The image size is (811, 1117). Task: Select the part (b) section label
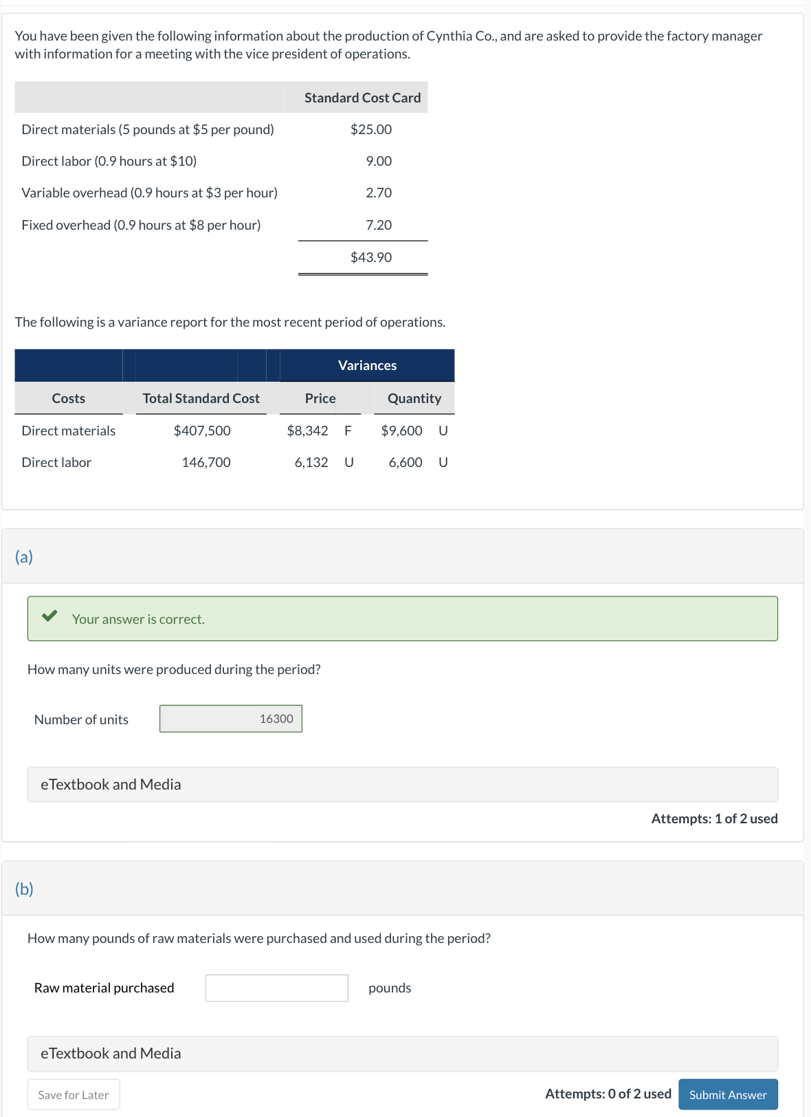(x=24, y=889)
